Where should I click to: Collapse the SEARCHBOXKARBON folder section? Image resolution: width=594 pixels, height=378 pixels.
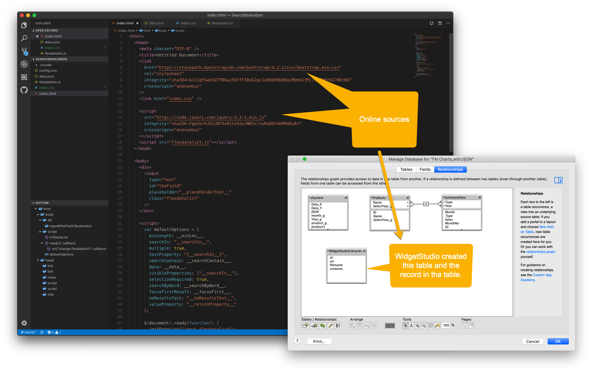click(33, 59)
